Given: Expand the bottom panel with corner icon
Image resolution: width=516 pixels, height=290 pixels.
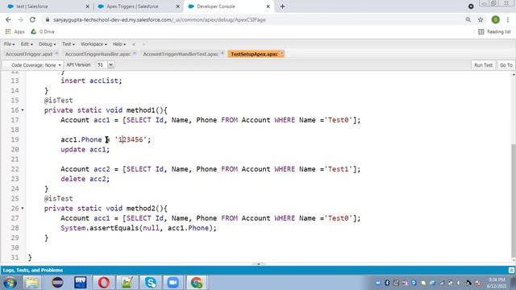Looking at the screenshot, I should tap(511, 271).
